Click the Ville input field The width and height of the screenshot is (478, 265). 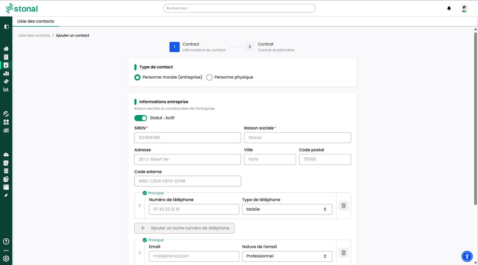[270, 160]
